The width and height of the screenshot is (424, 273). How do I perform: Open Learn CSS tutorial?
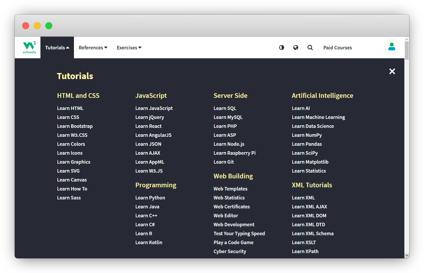tap(68, 117)
